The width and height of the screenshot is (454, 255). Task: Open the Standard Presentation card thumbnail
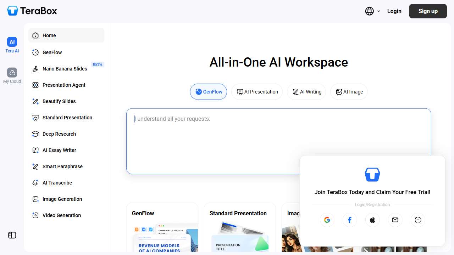pyautogui.click(x=240, y=236)
